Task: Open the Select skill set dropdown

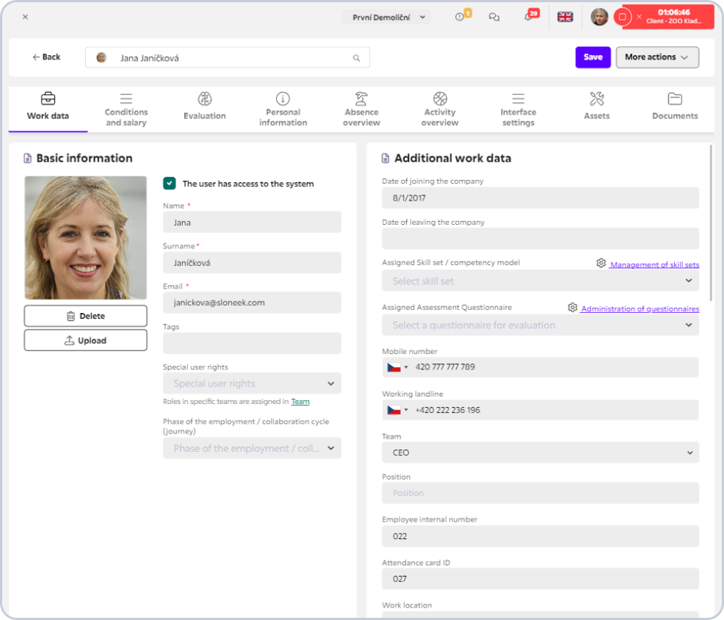Action: (540, 281)
